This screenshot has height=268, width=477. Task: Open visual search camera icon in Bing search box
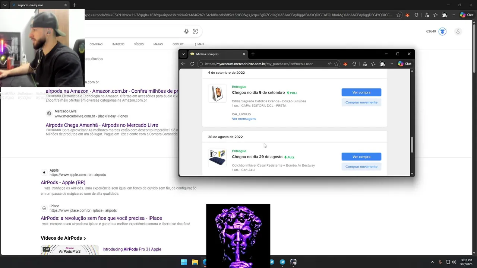point(195,32)
